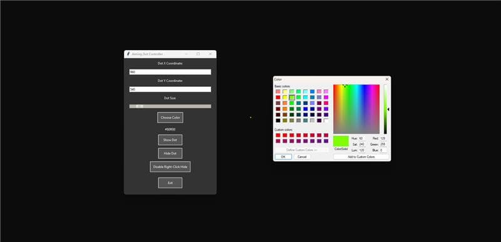
Task: Click the Dot X Coordinate input field
Action: point(170,72)
